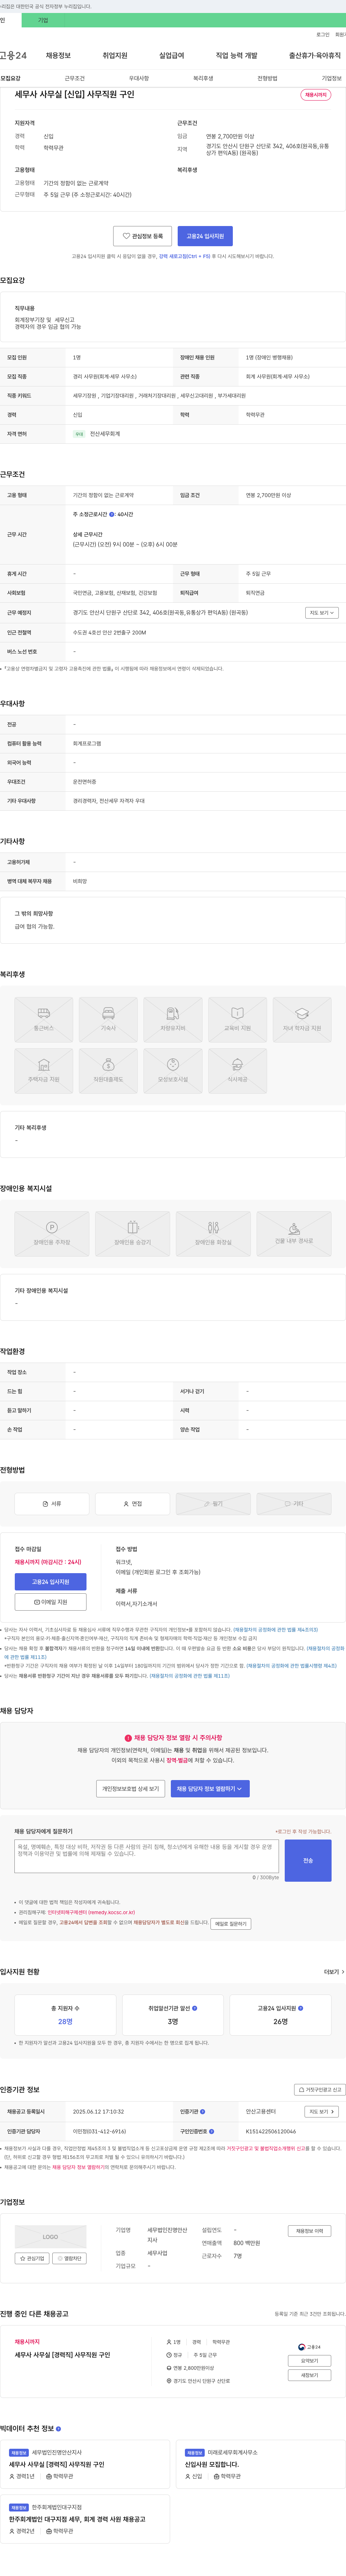Open 개인정보보호법 상세 보기

click(x=131, y=1789)
